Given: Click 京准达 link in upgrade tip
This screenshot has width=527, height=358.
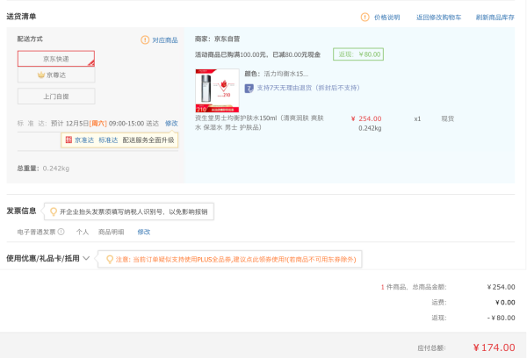Looking at the screenshot, I should click(x=84, y=140).
